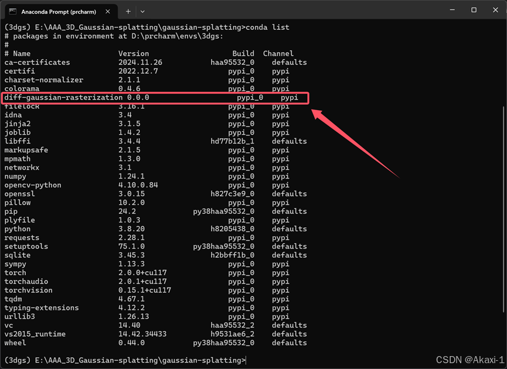
Task: Click the 'idna' package name
Action: click(13, 115)
